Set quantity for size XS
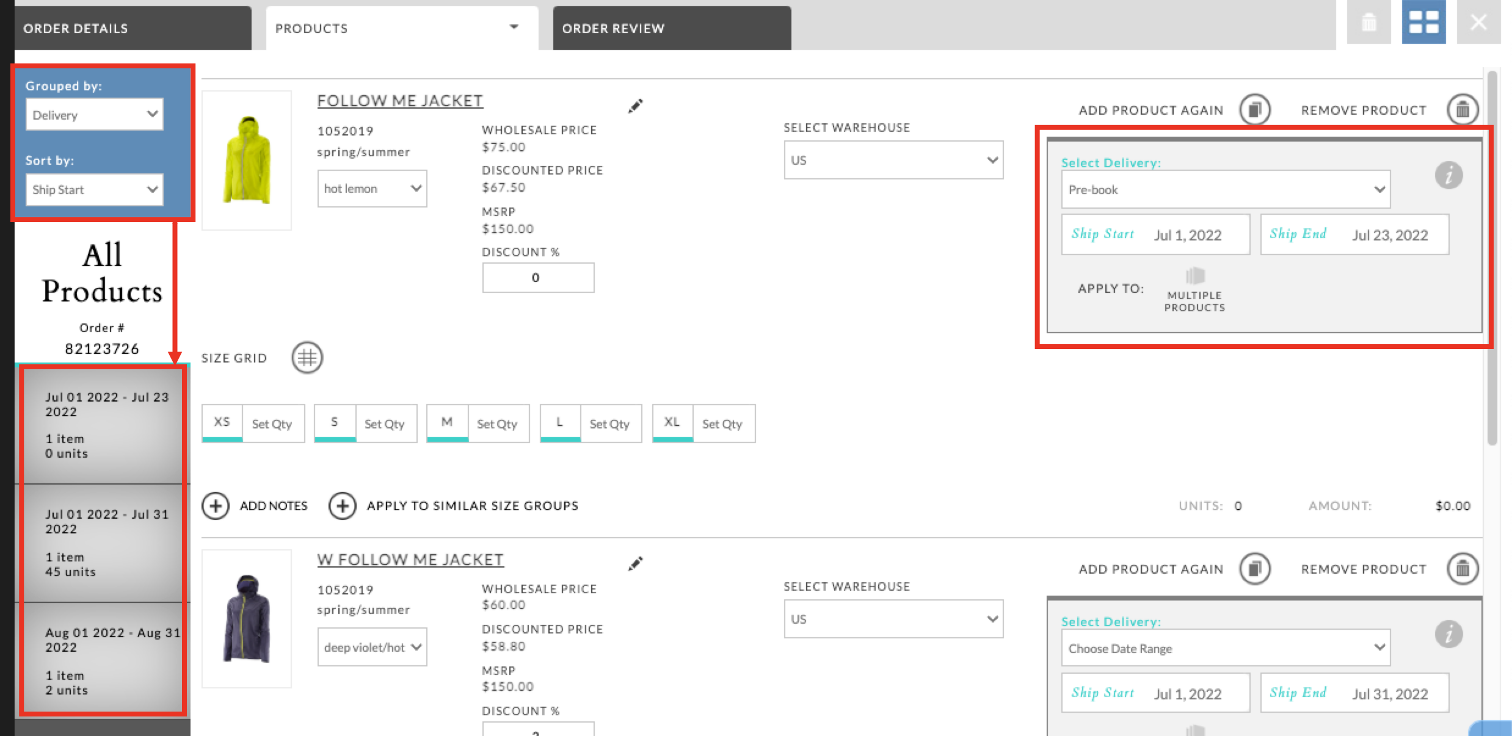Screen dimensions: 1512x736 (273, 423)
